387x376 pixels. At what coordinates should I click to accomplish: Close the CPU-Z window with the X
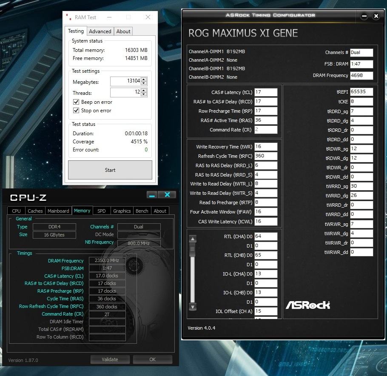coord(167,195)
